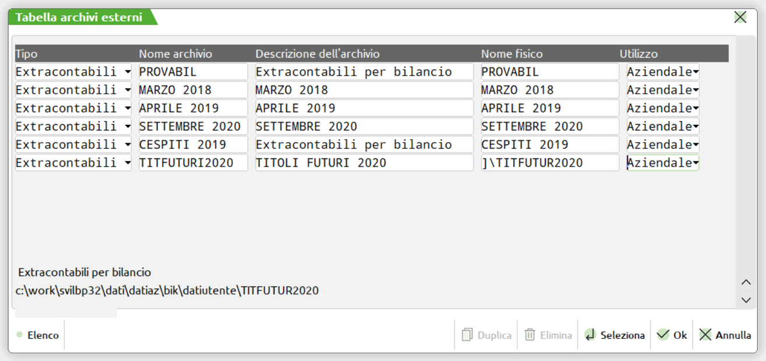
Task: Click the Duplica copy icon
Action: point(467,335)
